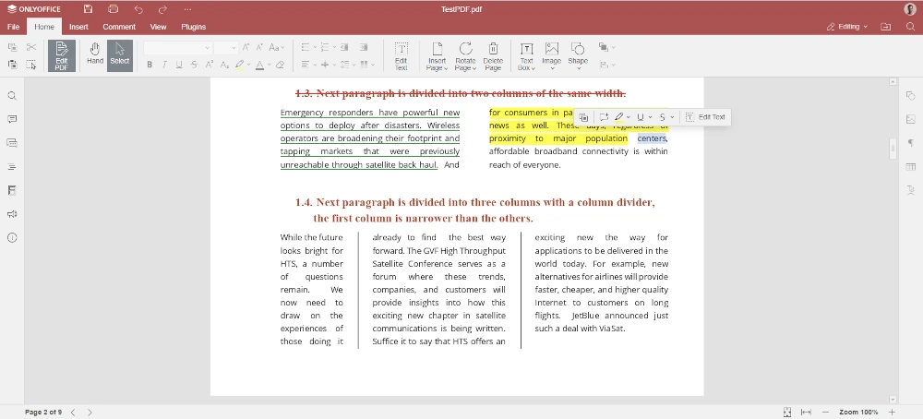Image resolution: width=923 pixels, height=419 pixels.
Task: Toggle Edit PDF mode
Action: [x=62, y=56]
